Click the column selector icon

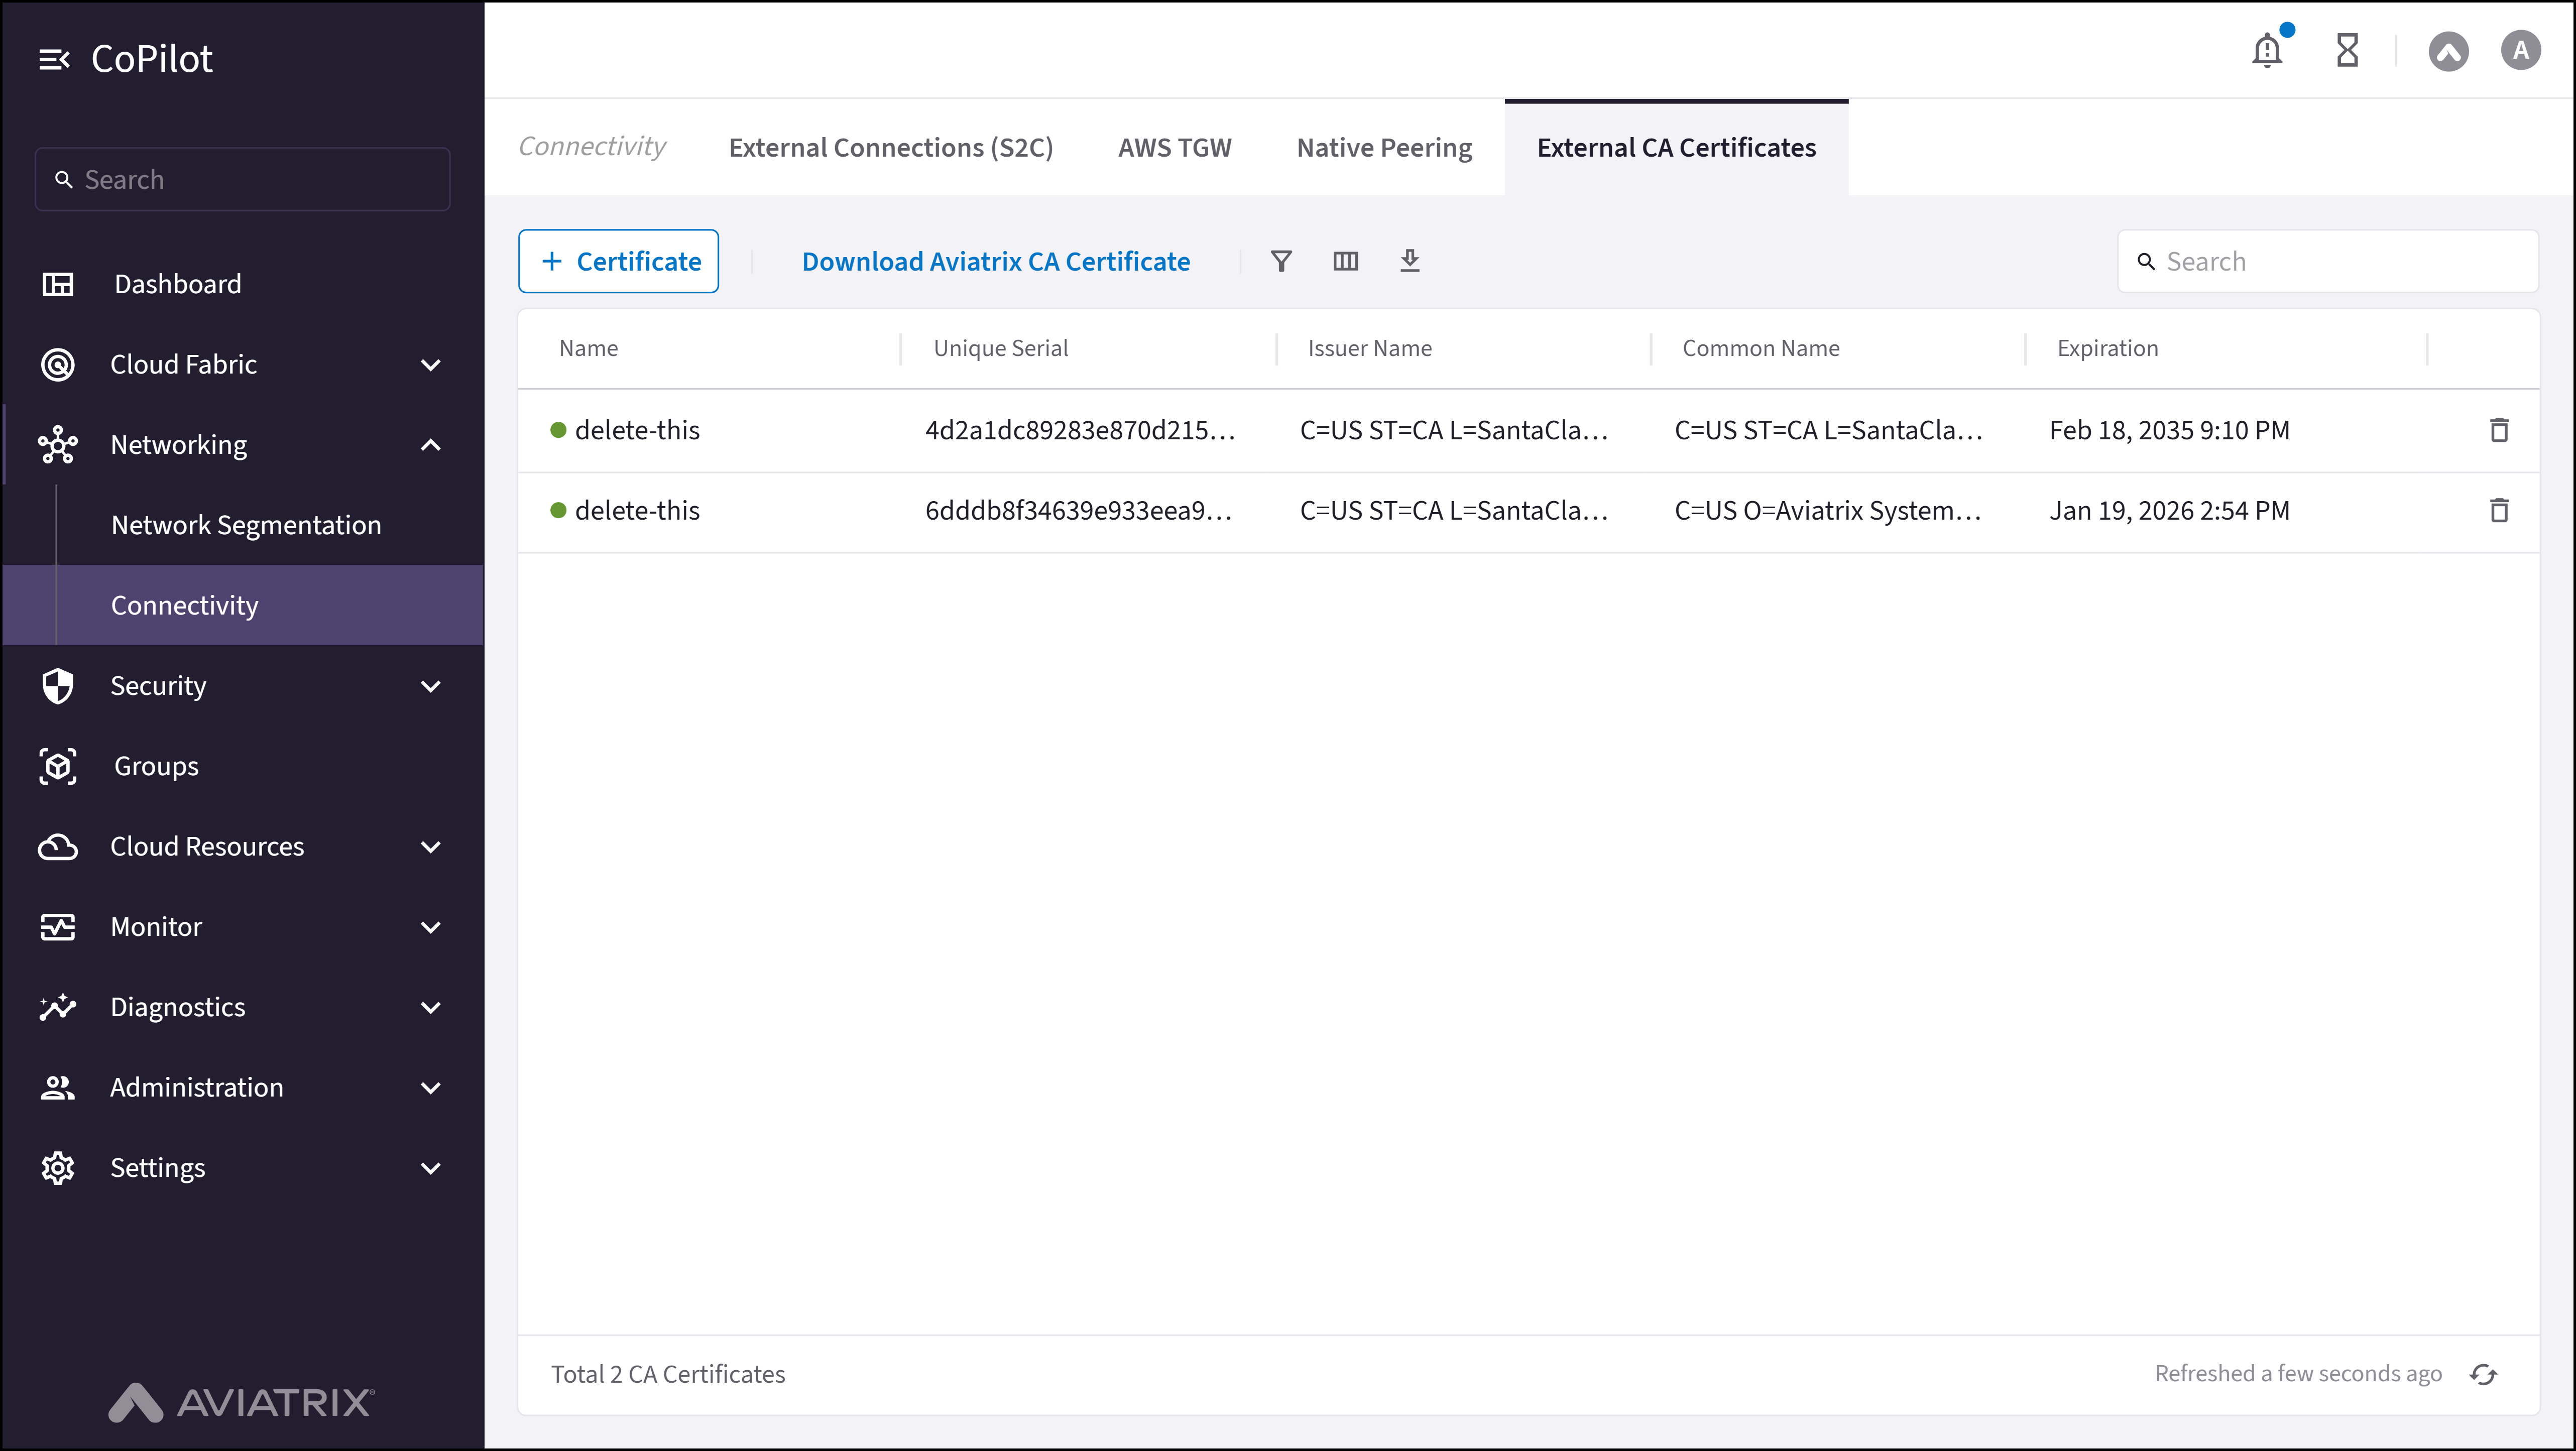pyautogui.click(x=1345, y=261)
